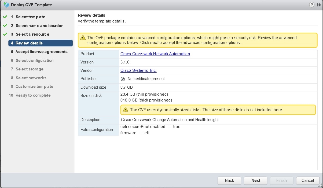Viewport: 323px width, 188px height.
Task: Click the green checkmark beside Select name and location
Action: tap(5, 26)
